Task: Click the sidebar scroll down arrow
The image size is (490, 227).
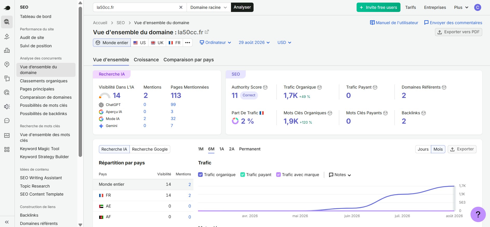Action: 80,225
